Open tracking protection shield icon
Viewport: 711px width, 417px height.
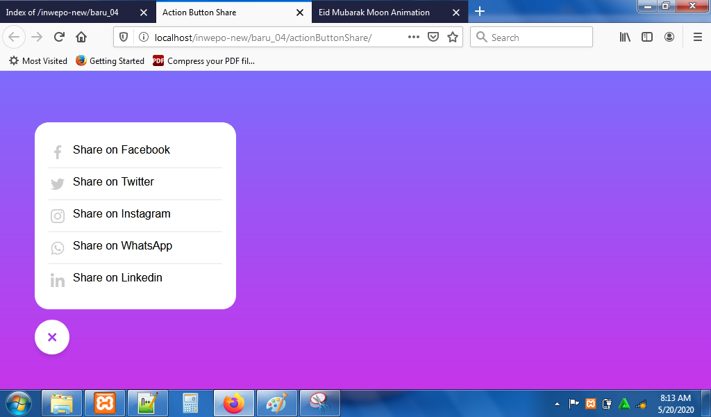(124, 38)
